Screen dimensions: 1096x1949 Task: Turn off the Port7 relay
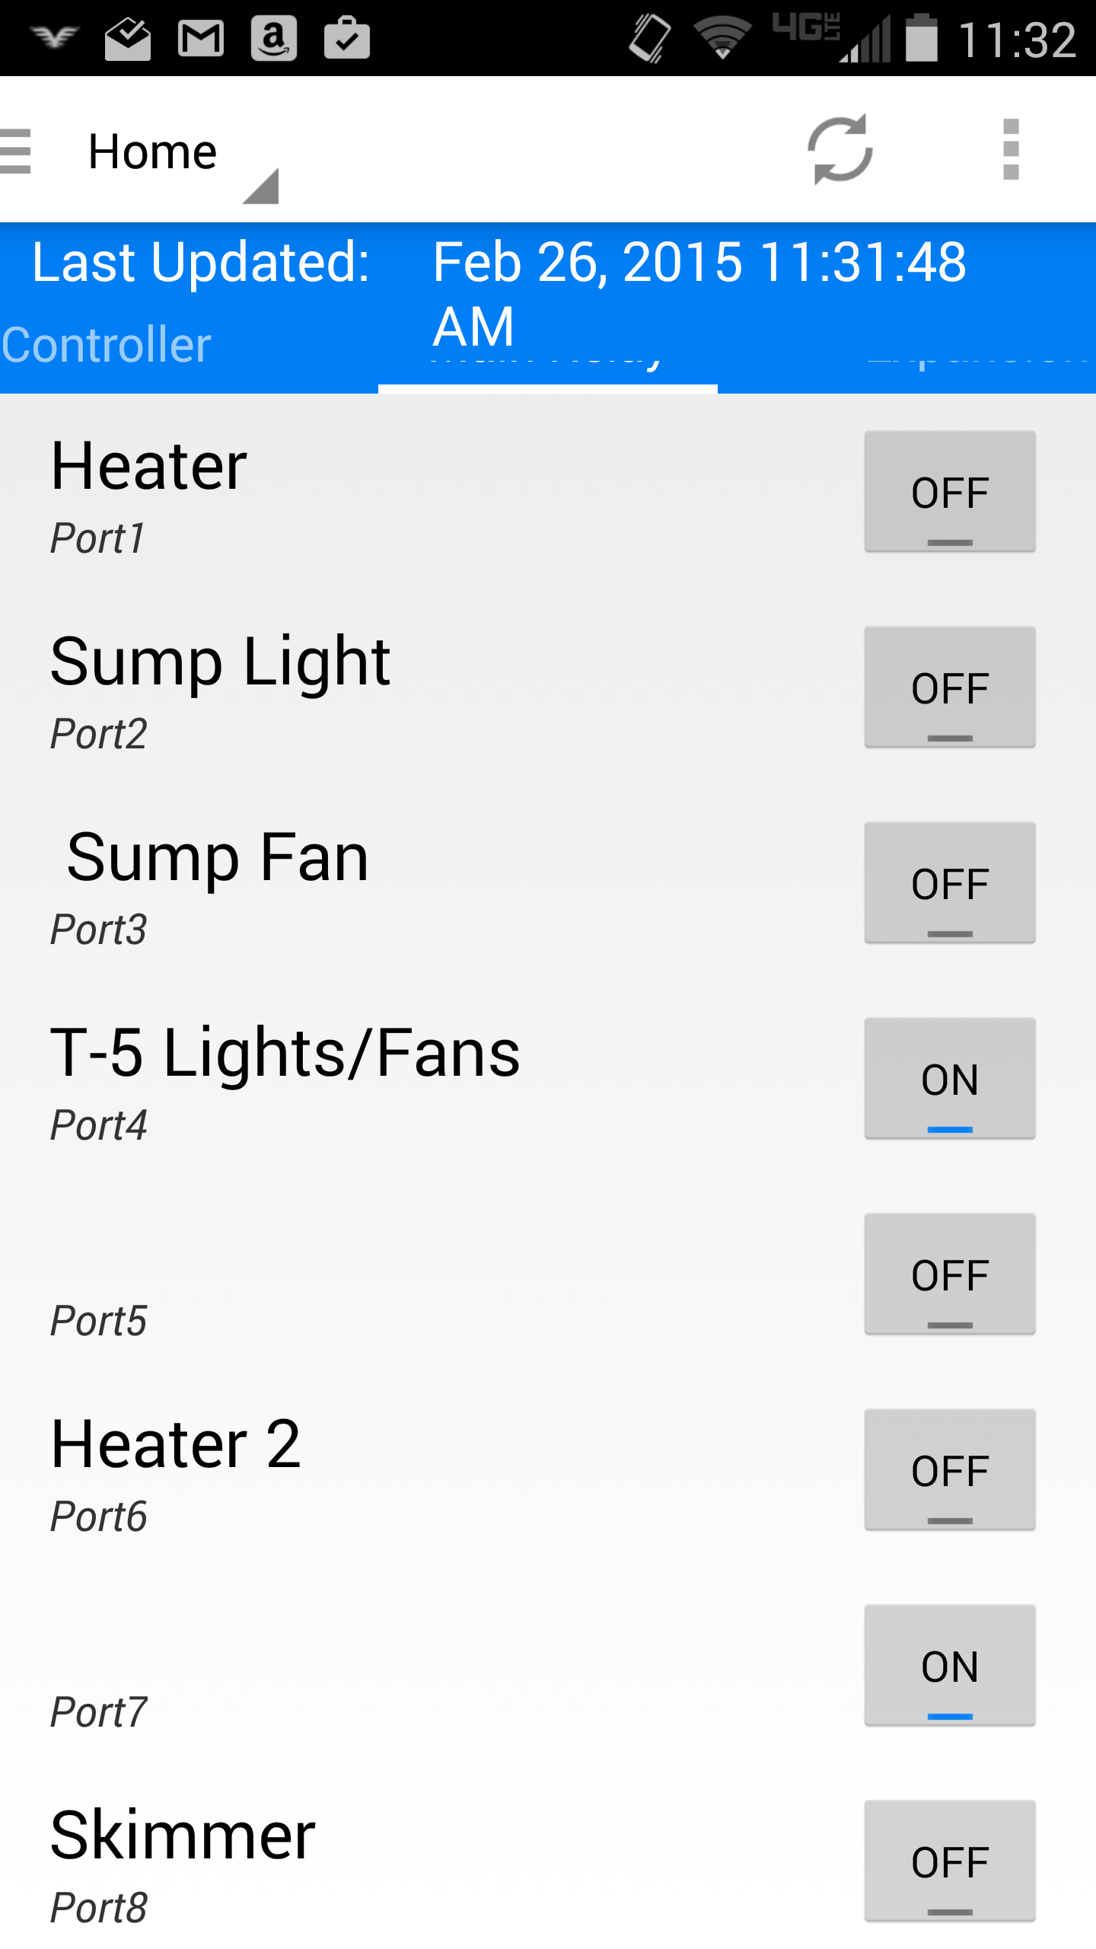click(949, 1666)
